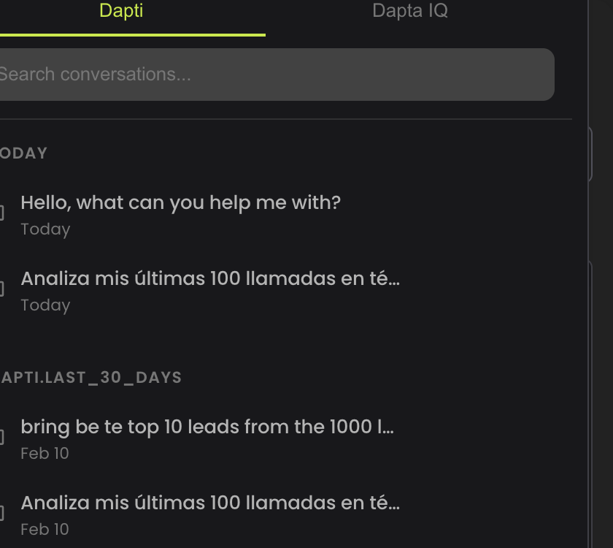613x548 pixels.
Task: Click the search conversations field
Action: (277, 74)
